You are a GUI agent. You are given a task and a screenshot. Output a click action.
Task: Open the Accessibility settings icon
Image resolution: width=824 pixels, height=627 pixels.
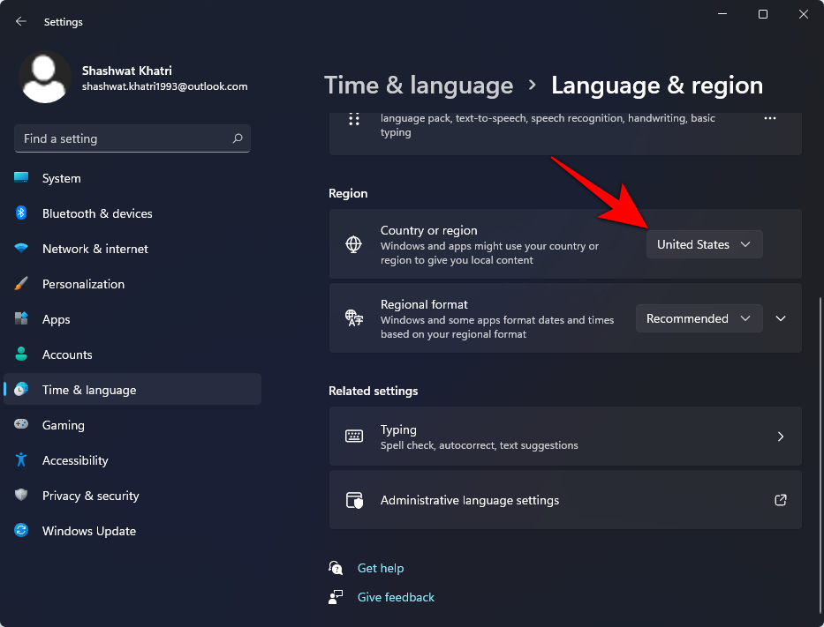tap(21, 460)
